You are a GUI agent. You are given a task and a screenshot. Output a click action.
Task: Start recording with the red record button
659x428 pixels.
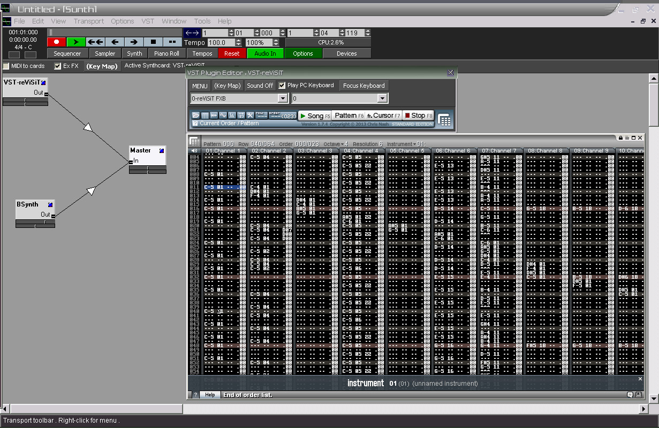click(57, 42)
